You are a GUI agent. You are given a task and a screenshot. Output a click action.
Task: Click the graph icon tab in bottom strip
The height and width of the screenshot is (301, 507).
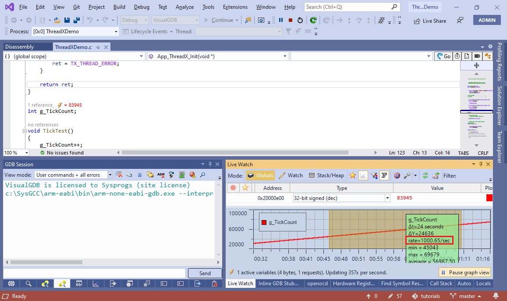(96, 283)
